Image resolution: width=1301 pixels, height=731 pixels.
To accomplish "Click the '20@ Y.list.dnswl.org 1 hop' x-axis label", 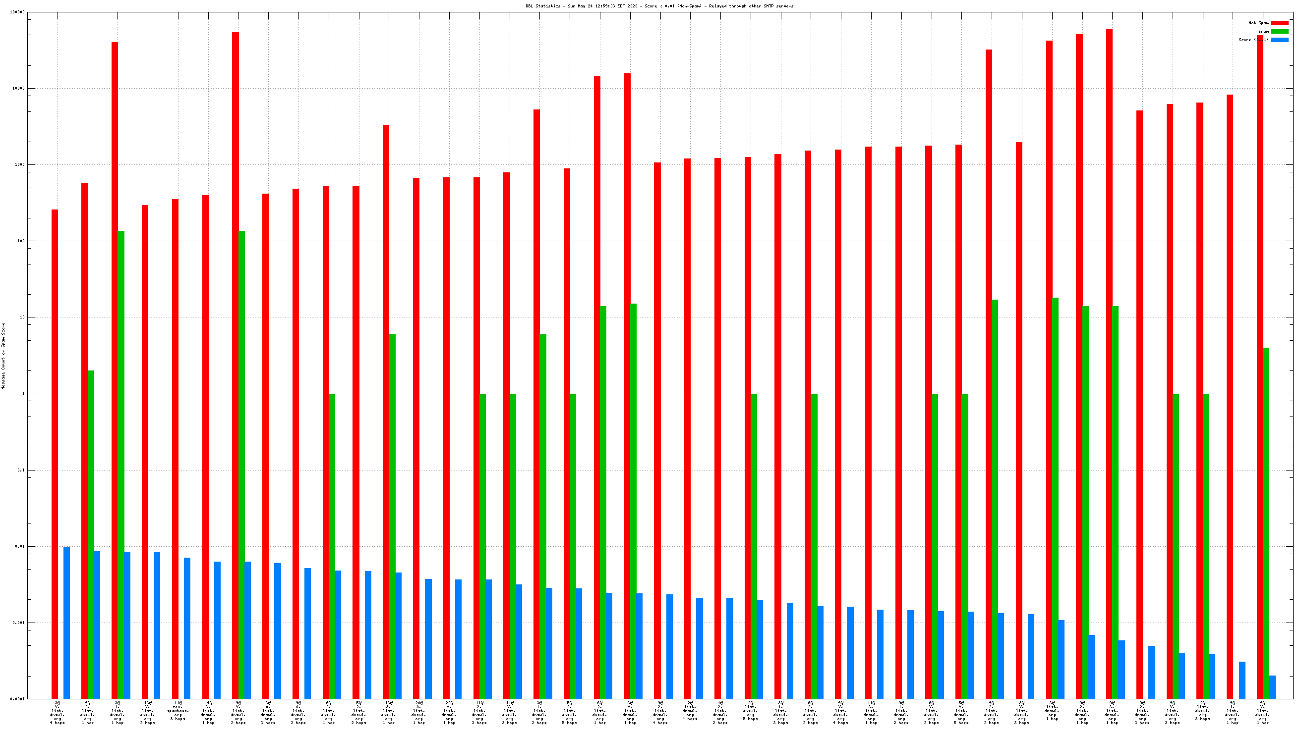I will pos(449,713).
